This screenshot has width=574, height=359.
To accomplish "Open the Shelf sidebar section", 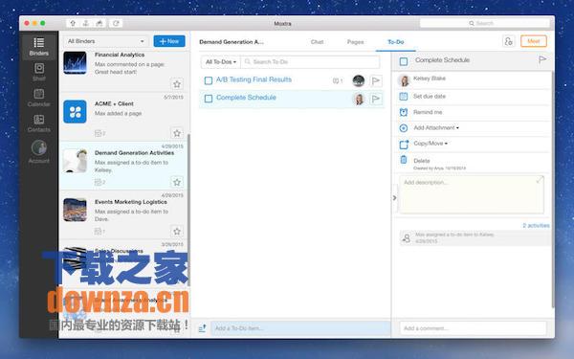I will pos(39,72).
